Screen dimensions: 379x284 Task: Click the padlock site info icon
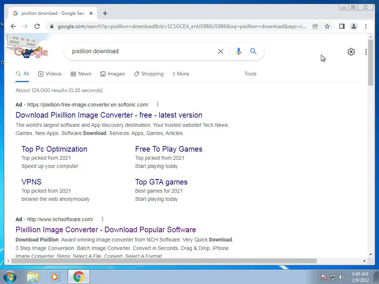[51, 26]
